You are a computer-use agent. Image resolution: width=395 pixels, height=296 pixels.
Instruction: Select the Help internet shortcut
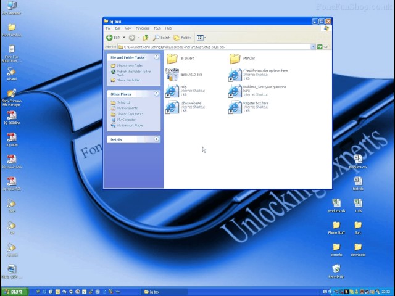point(185,91)
